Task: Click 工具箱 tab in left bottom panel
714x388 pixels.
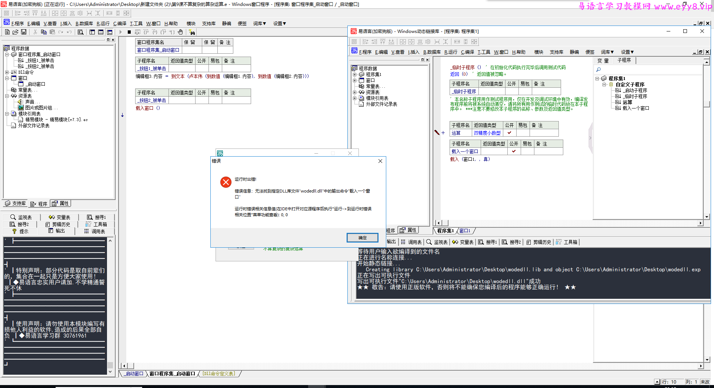Action: [x=96, y=224]
